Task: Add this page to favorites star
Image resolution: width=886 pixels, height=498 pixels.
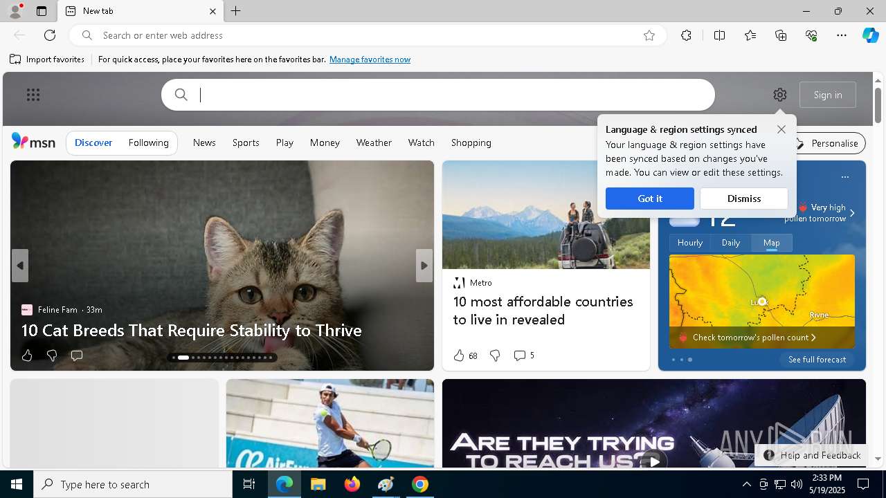Action: [x=649, y=35]
